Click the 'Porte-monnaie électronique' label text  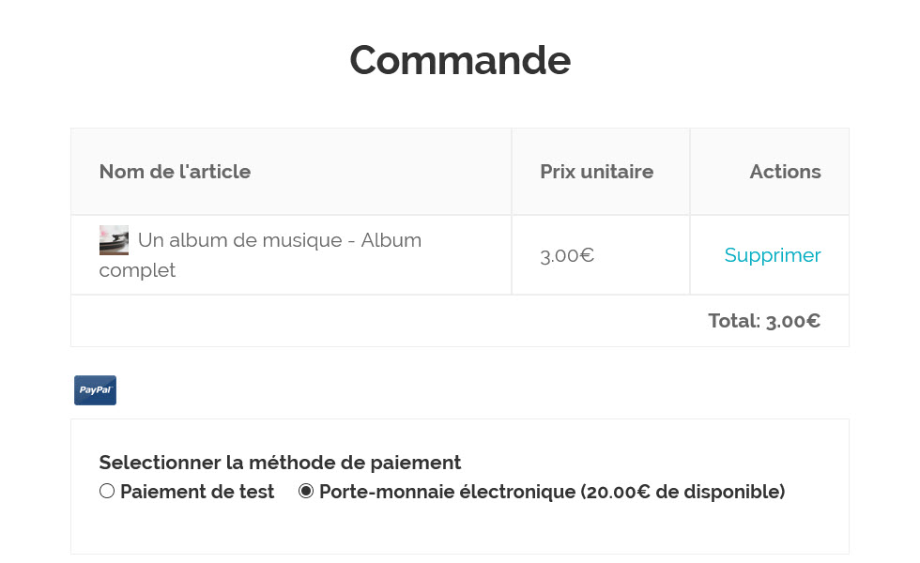click(447, 492)
